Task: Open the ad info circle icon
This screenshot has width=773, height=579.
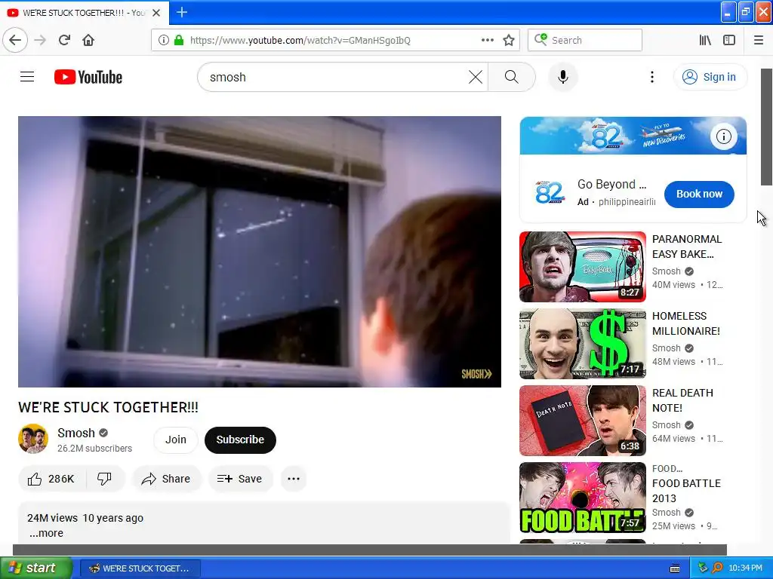Action: (x=724, y=136)
